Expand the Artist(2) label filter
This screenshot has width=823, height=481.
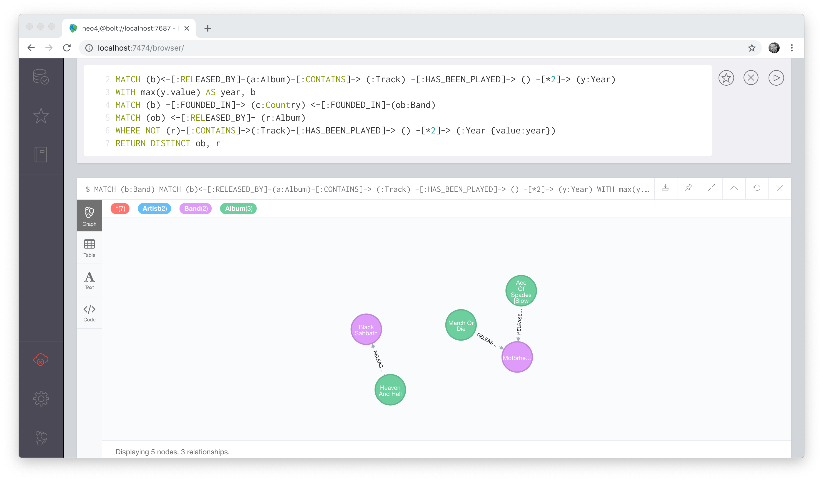[154, 209]
